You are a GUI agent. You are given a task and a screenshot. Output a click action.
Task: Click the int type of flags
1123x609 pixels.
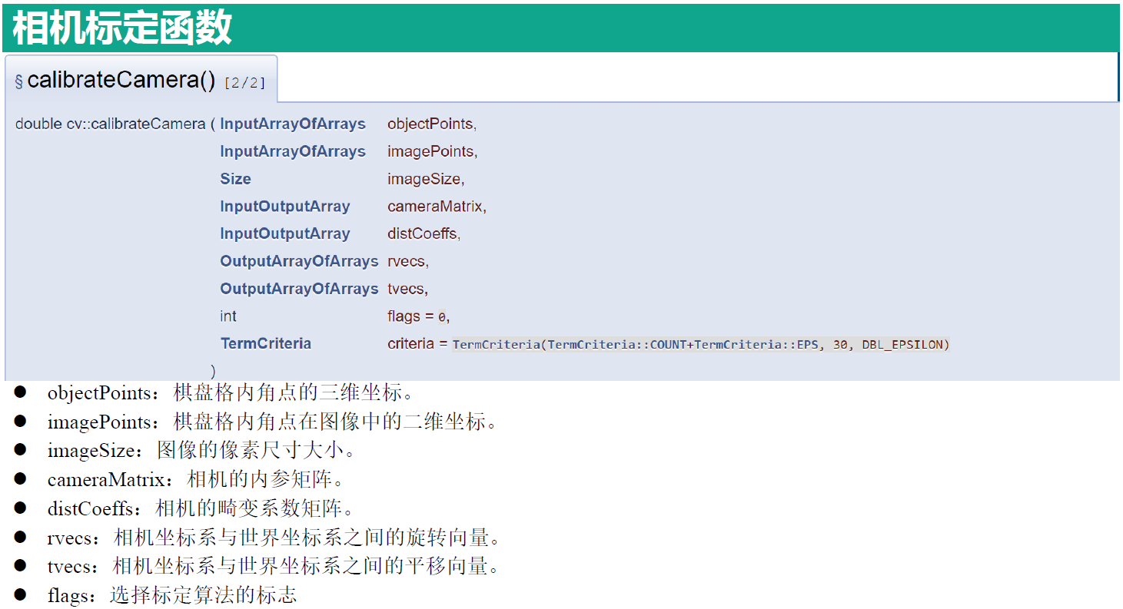[228, 316]
